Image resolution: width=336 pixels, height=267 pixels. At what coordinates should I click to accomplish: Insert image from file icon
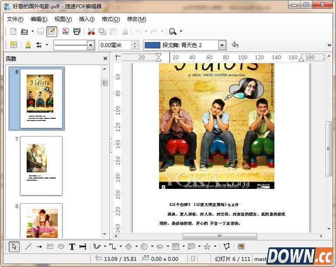[241, 246]
